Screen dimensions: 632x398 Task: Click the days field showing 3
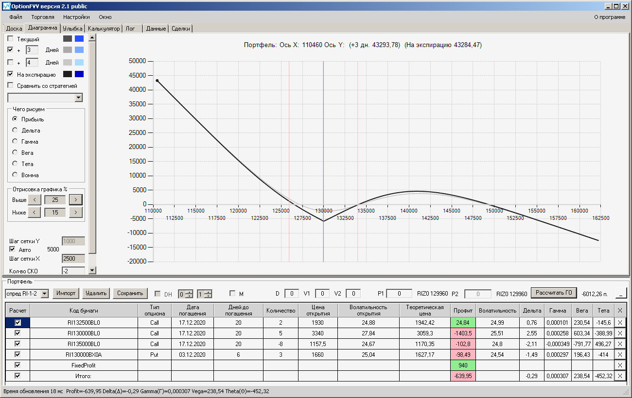pos(32,50)
